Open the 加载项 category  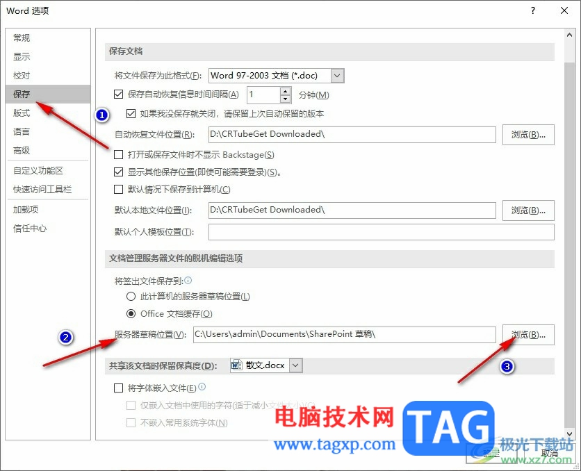pyautogui.click(x=48, y=210)
